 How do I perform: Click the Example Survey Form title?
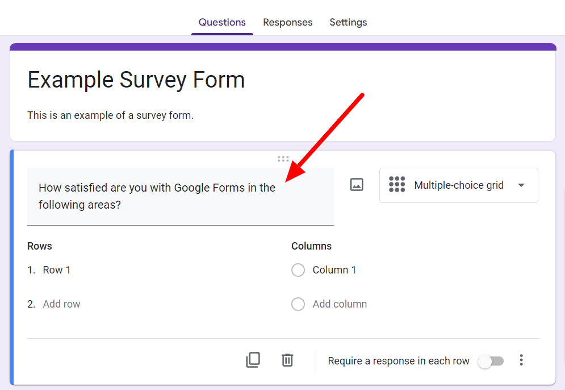(x=136, y=80)
